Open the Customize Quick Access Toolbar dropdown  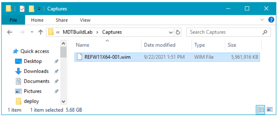click(x=39, y=9)
